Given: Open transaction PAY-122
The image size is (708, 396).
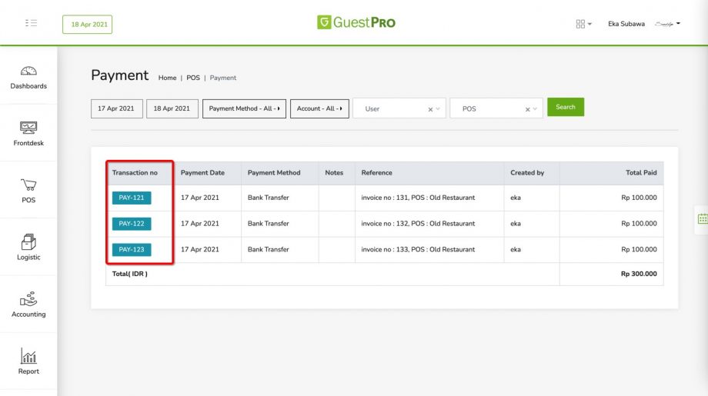Looking at the screenshot, I should pos(132,224).
